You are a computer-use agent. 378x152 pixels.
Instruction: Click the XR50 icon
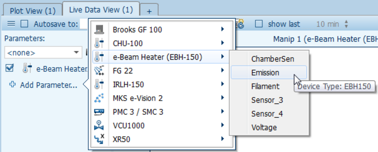pyautogui.click(x=99, y=139)
